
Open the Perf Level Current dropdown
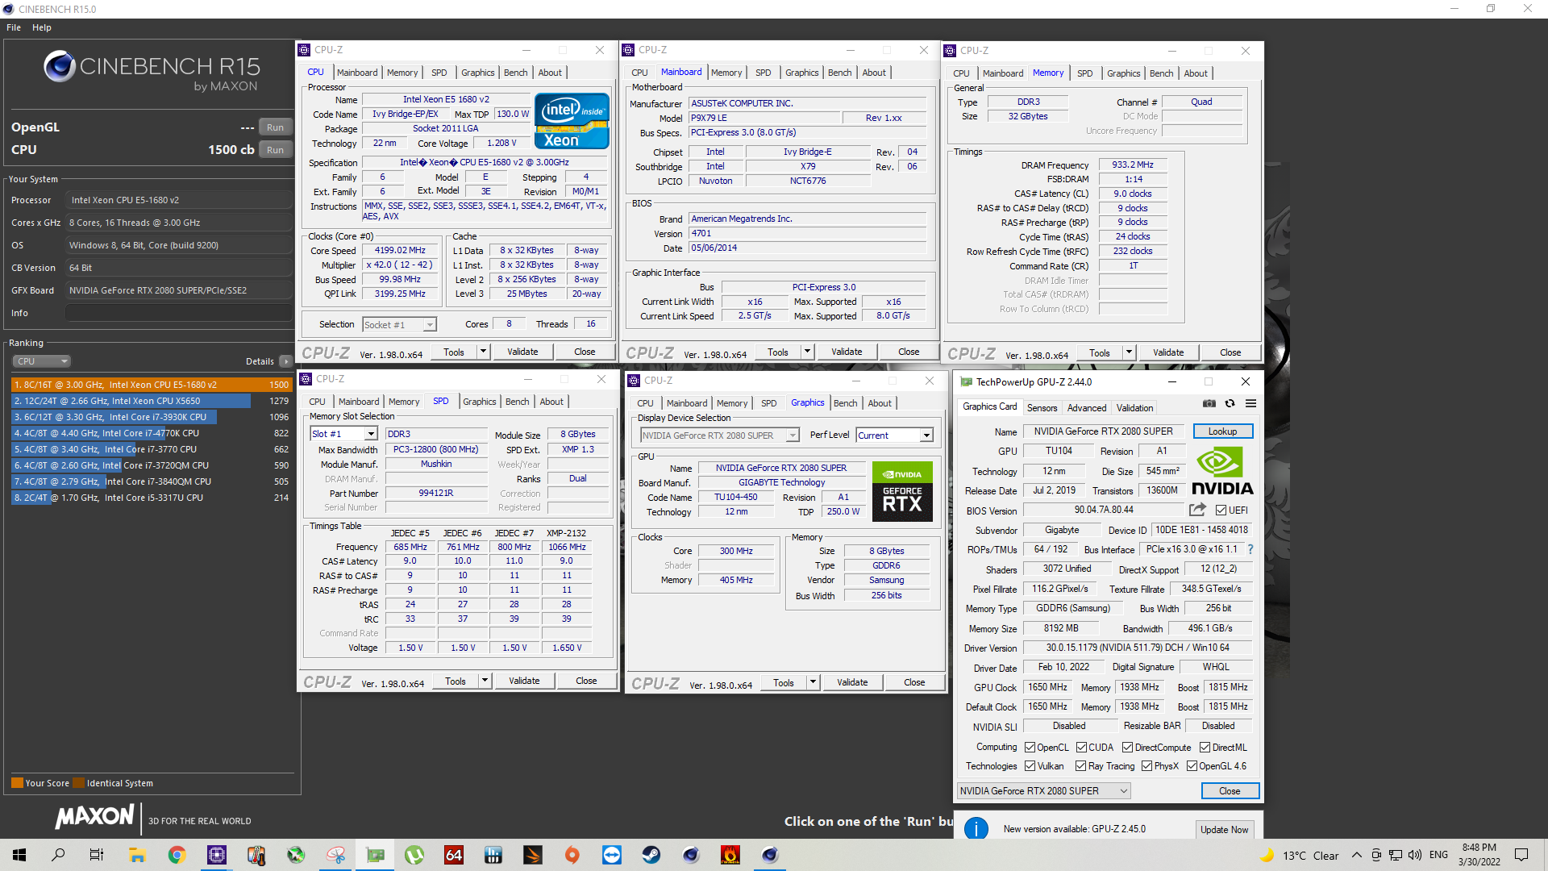click(926, 435)
